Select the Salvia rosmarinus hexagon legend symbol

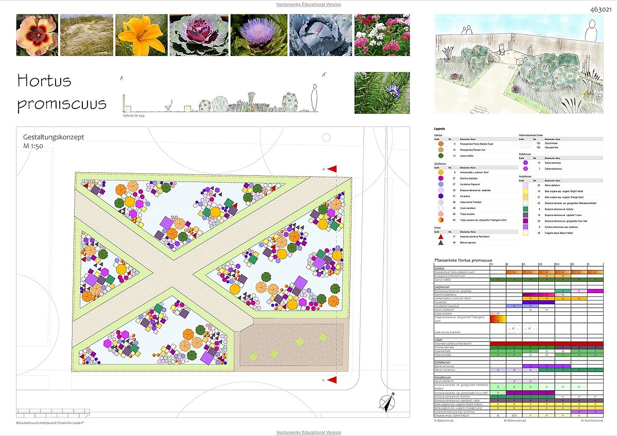pos(525,168)
